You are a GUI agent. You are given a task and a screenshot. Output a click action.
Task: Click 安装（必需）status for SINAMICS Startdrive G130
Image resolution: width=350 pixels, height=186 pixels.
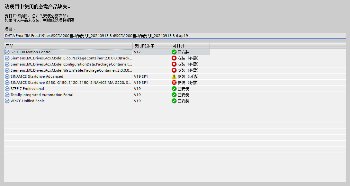pyautogui.click(x=188, y=83)
